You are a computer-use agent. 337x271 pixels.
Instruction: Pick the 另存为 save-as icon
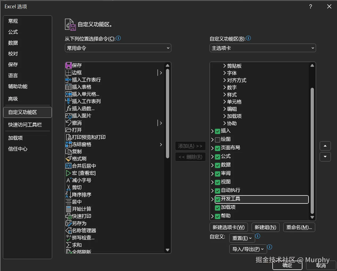point(69,223)
